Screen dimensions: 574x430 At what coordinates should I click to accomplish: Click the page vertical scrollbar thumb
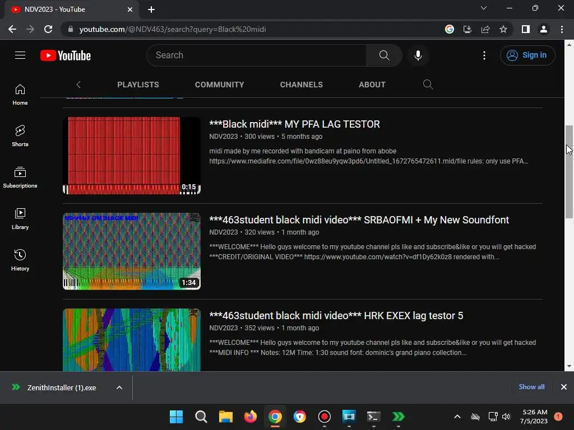point(569,172)
